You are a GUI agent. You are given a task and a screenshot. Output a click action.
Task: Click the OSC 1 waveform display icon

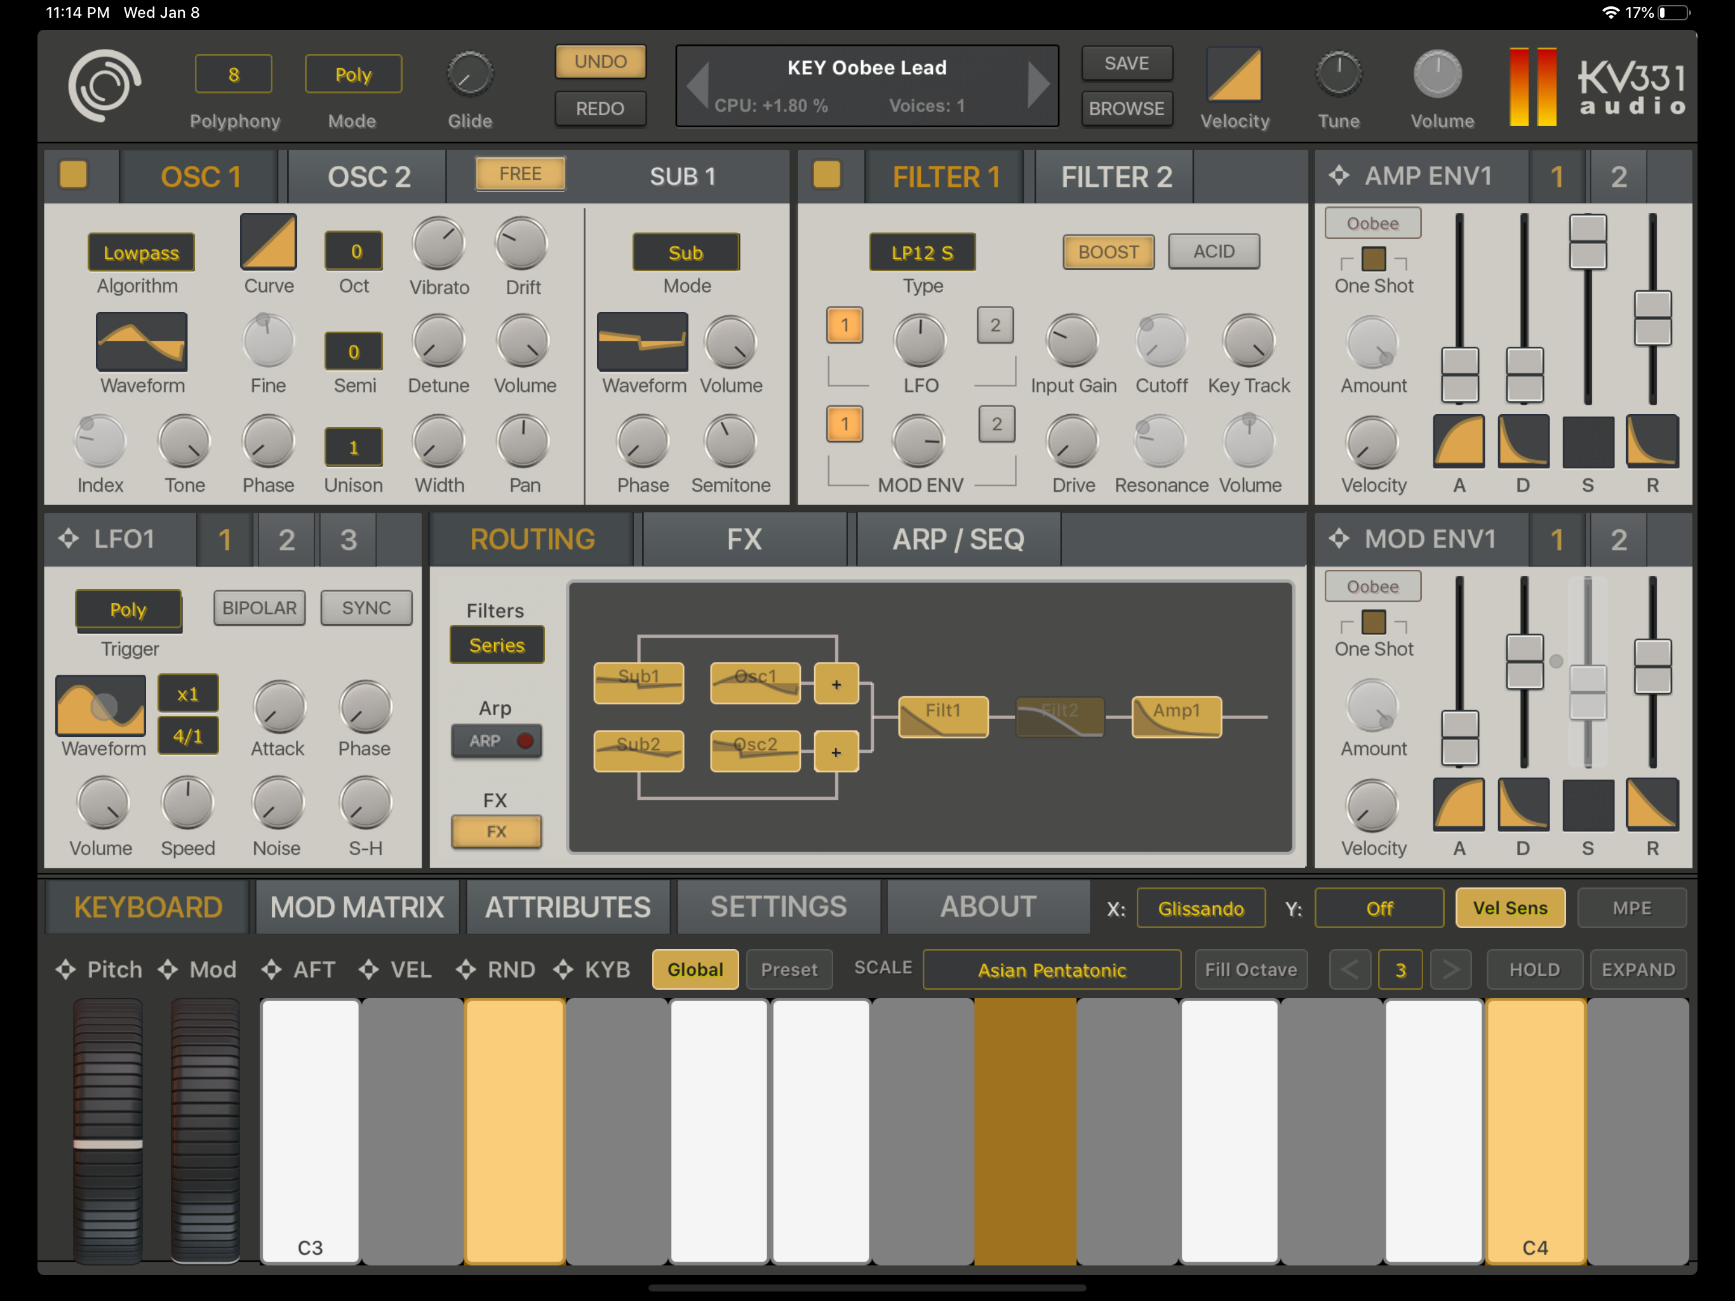click(141, 341)
